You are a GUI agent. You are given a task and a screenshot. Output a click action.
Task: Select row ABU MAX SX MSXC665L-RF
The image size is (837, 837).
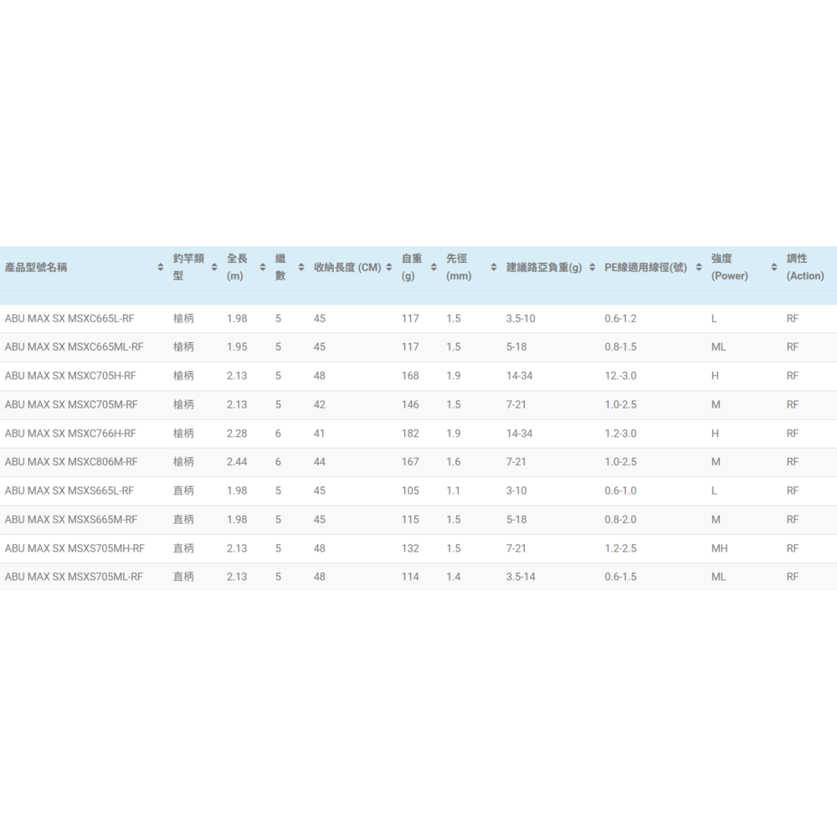[418, 319]
